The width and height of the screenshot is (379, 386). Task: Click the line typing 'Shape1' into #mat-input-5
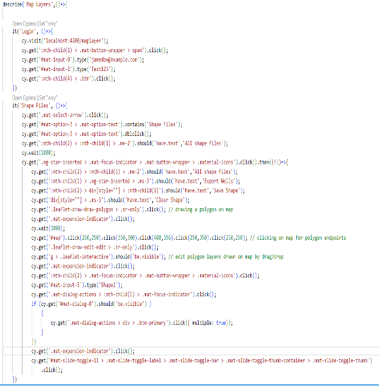coord(77,285)
